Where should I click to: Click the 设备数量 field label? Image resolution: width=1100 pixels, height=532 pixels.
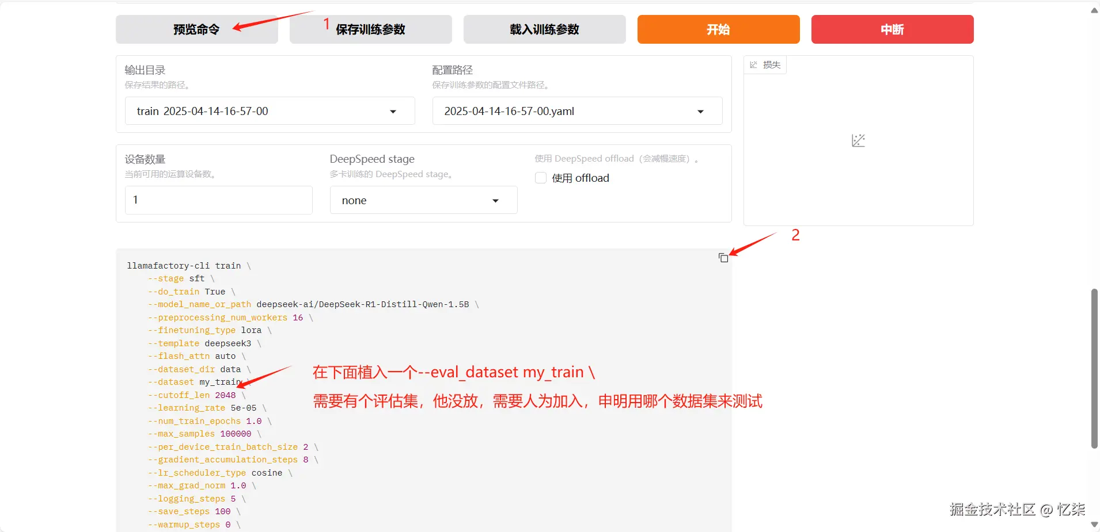145,159
